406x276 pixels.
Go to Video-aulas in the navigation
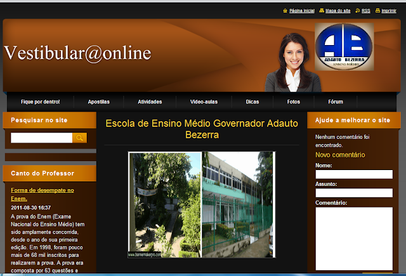[204, 102]
